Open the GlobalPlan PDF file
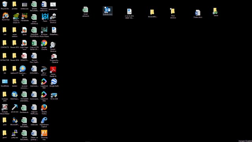Image resolution: width=252 pixels, height=142 pixels. click(54, 31)
